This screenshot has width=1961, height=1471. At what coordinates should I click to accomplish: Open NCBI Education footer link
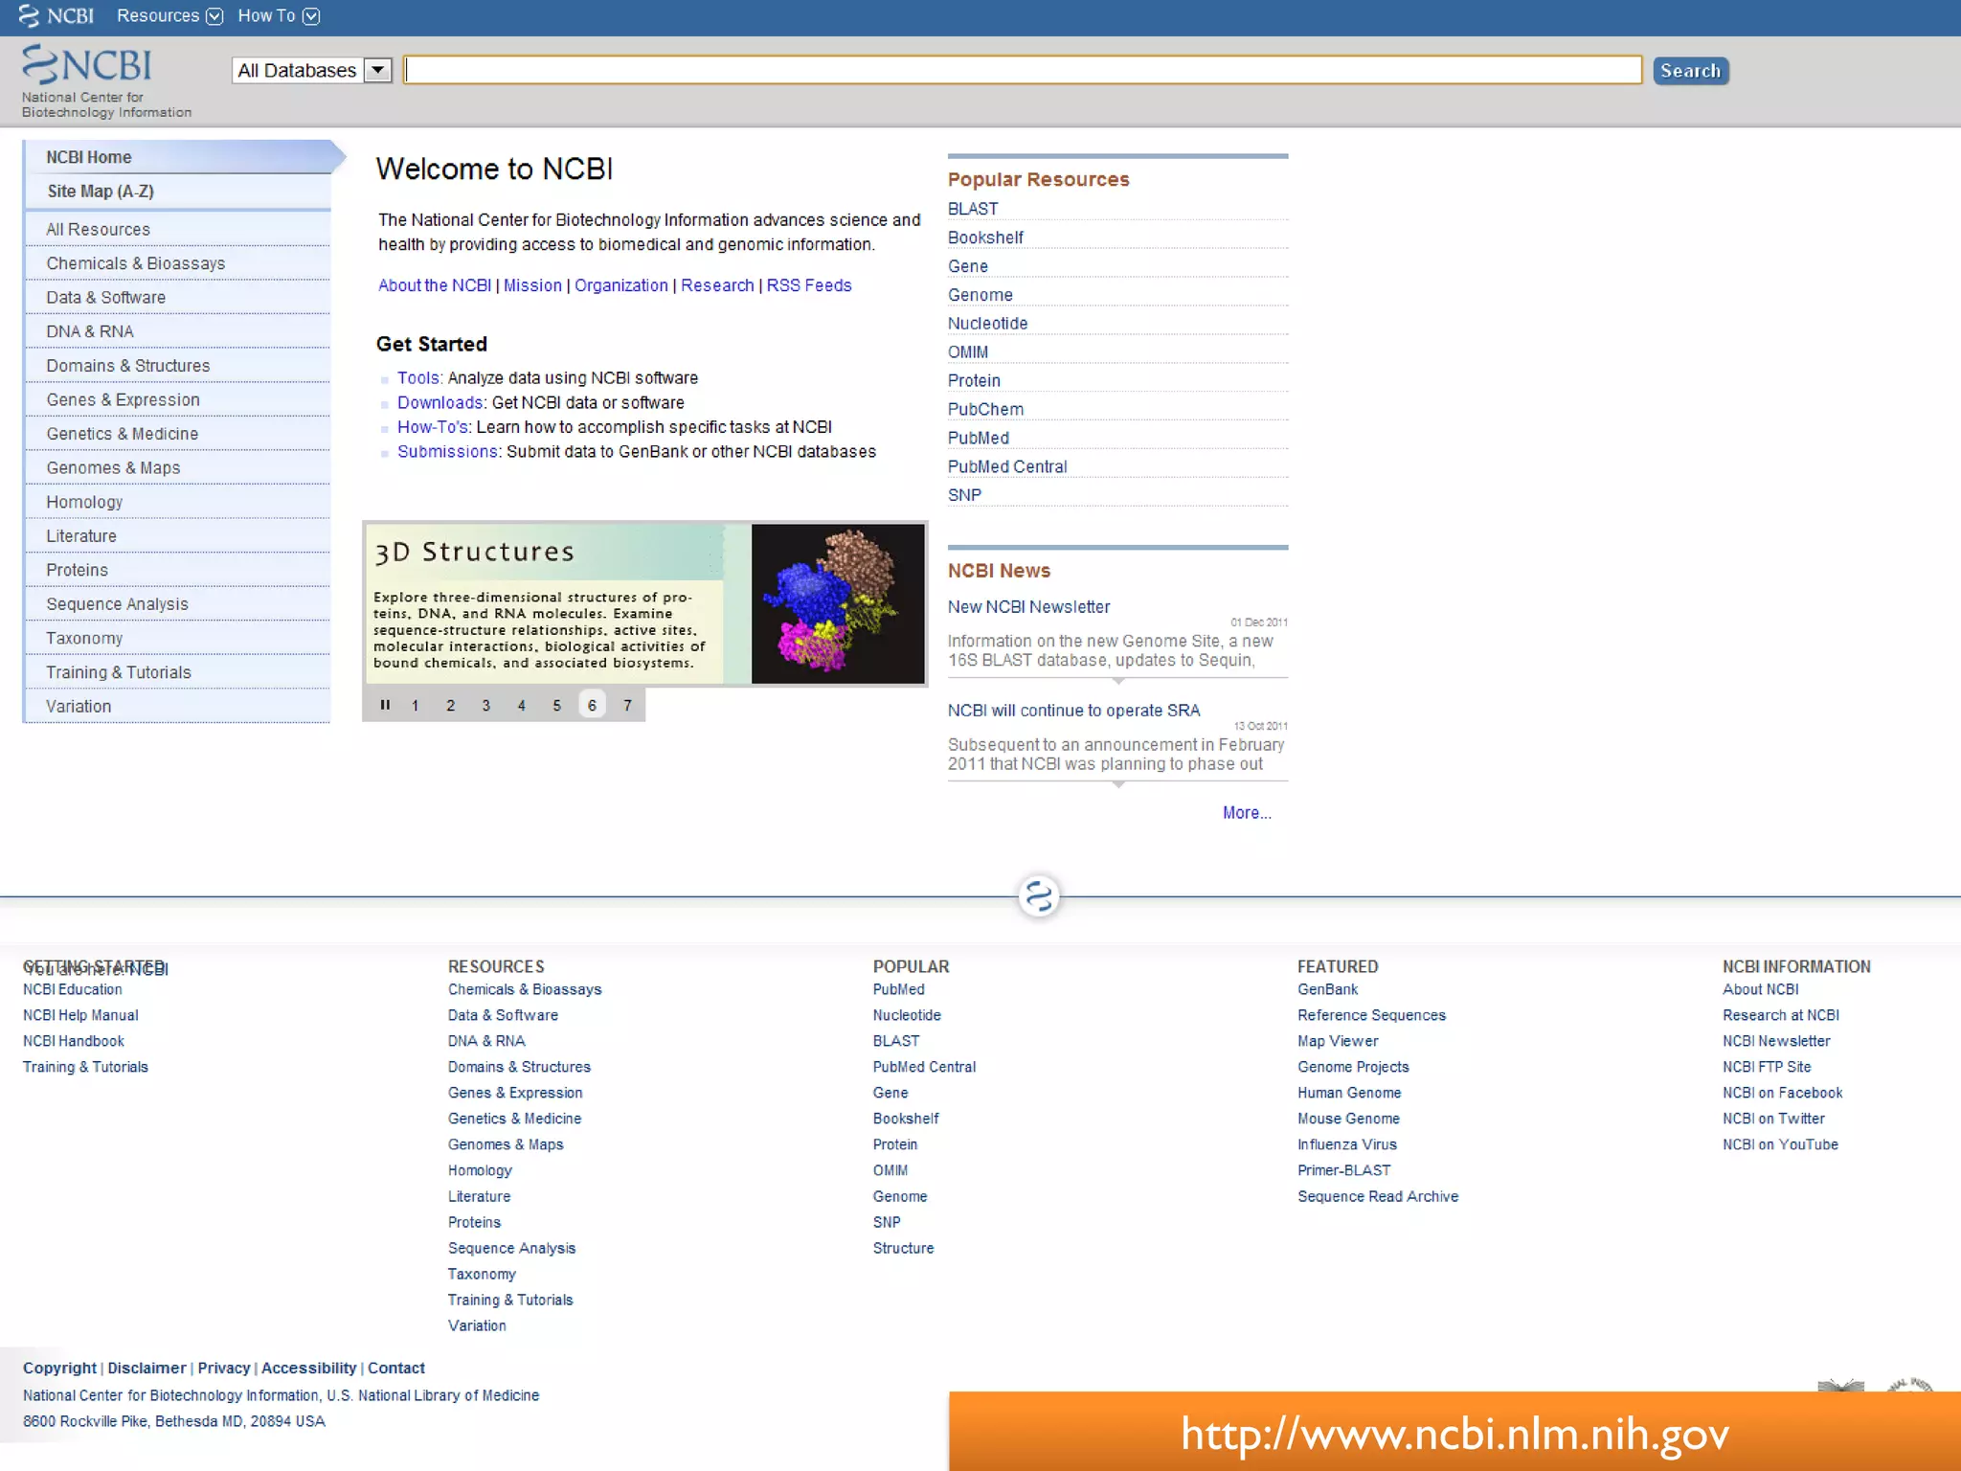73,990
